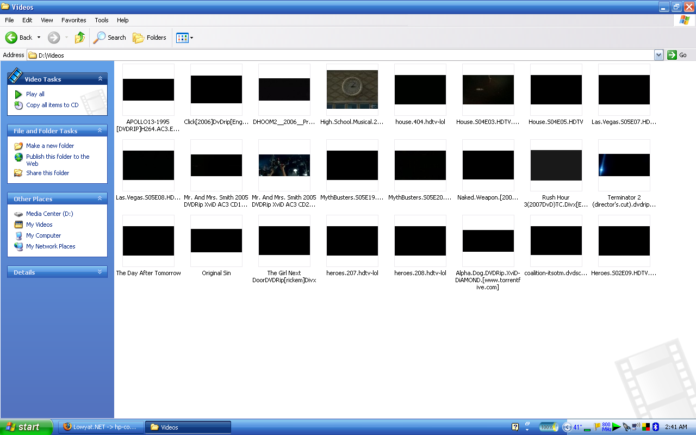Viewport: 696px width, 435px height.
Task: Expand the Address bar dropdown arrow
Action: pos(658,55)
